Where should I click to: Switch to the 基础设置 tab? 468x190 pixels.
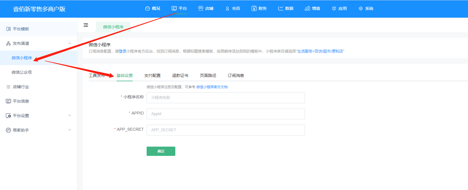pyautogui.click(x=125, y=75)
